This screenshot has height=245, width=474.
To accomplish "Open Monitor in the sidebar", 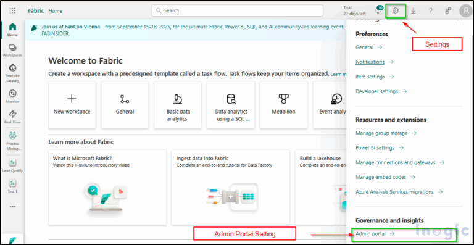I will pyautogui.click(x=12, y=97).
